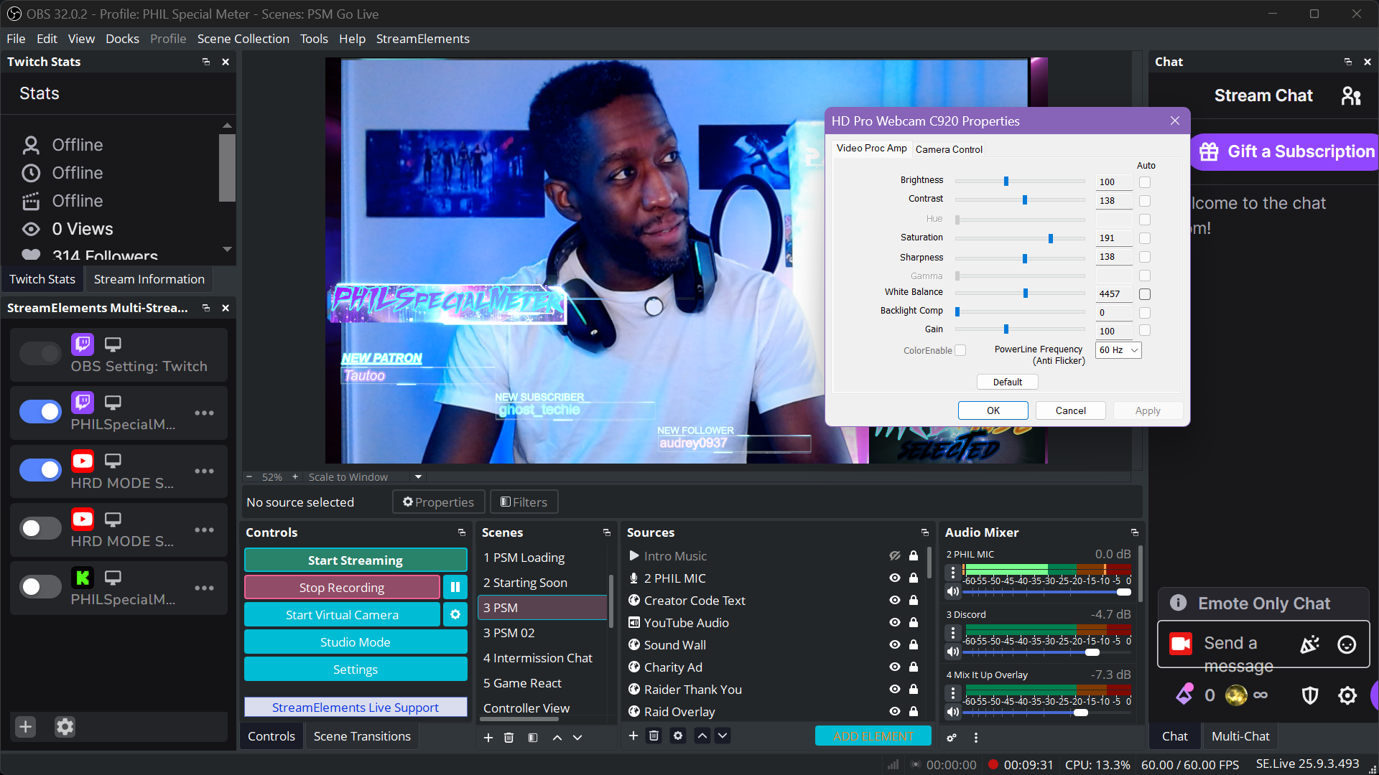Open source properties gear in Sources toolbar
The width and height of the screenshot is (1379, 775).
coord(677,736)
